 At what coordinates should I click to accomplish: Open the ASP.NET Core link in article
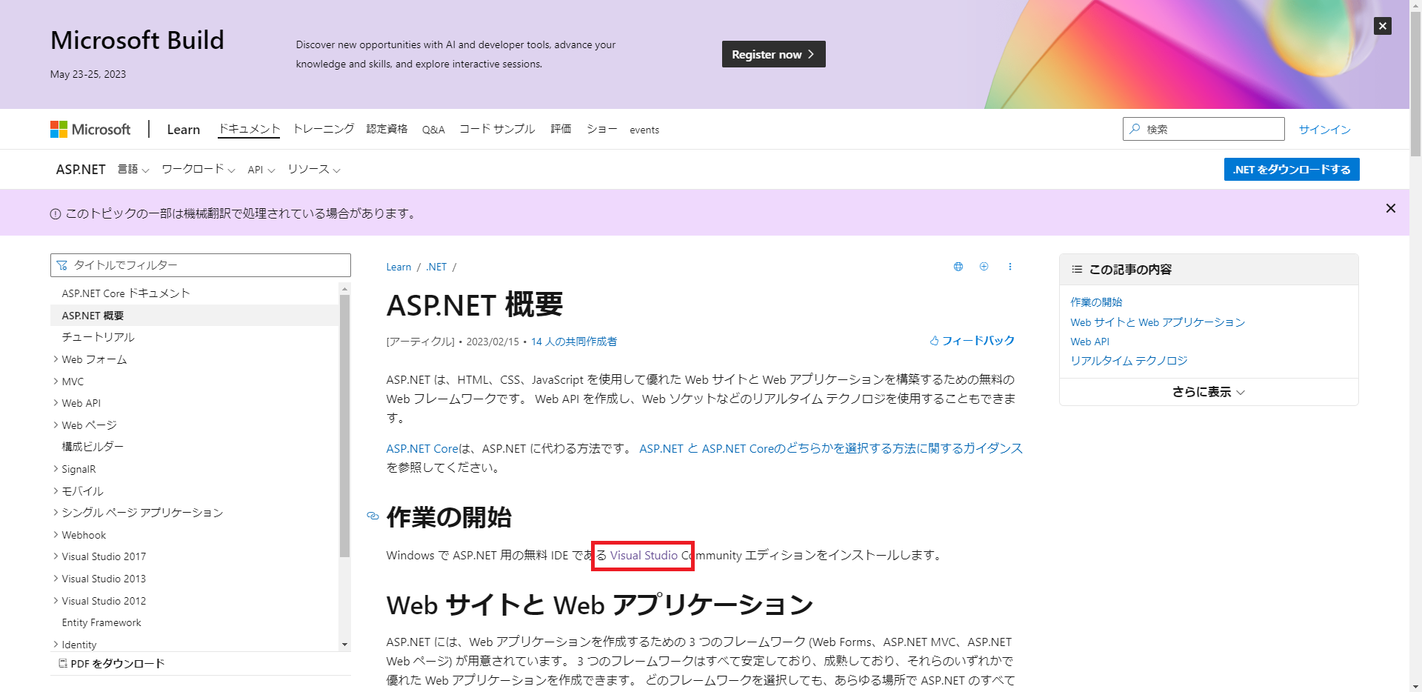coord(422,448)
